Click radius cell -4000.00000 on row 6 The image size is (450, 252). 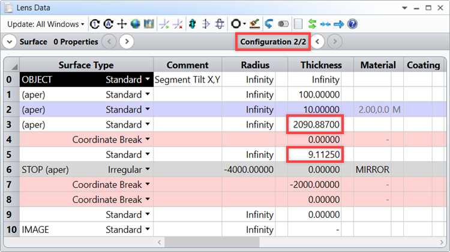coord(248,169)
